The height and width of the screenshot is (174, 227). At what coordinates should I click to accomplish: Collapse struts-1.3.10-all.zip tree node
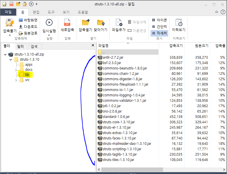tap(5, 54)
